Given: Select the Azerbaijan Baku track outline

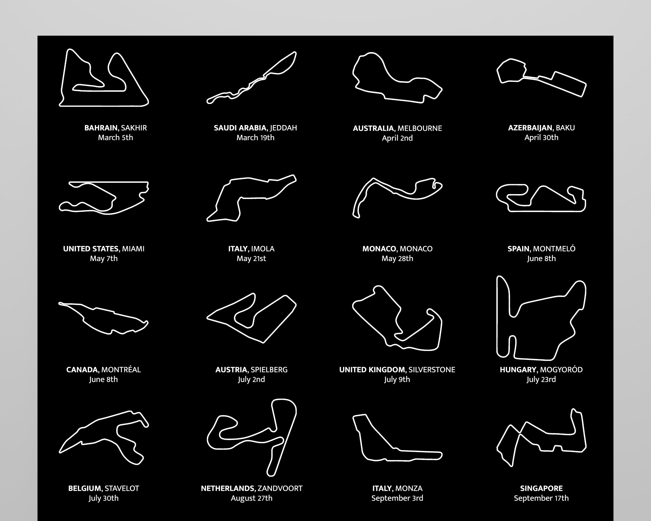Looking at the screenshot, I should (541, 78).
